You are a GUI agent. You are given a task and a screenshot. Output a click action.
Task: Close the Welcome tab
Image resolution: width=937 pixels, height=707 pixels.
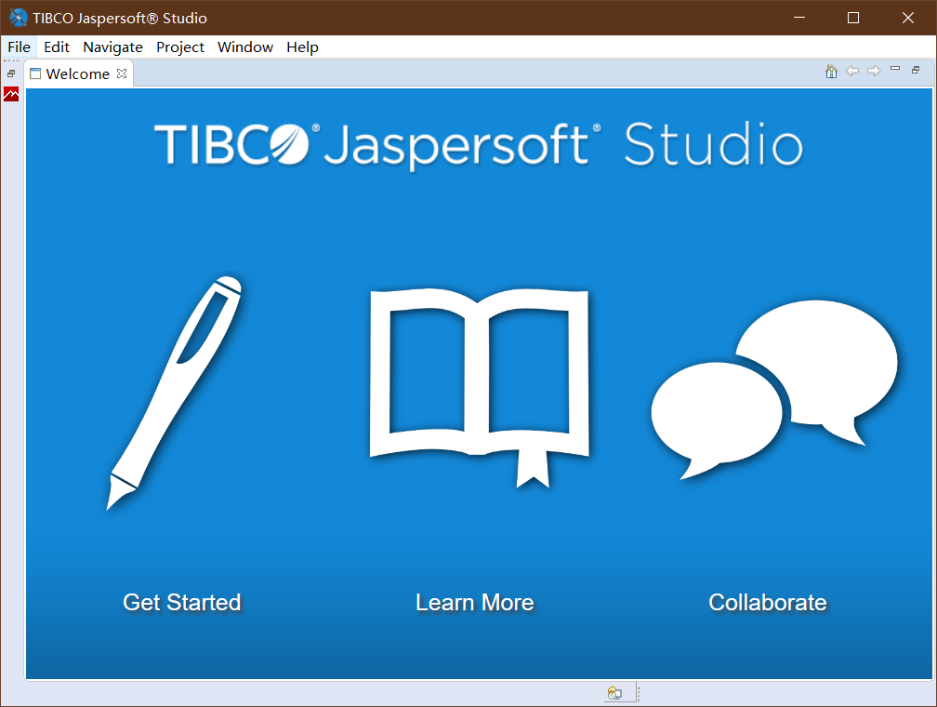pyautogui.click(x=122, y=73)
